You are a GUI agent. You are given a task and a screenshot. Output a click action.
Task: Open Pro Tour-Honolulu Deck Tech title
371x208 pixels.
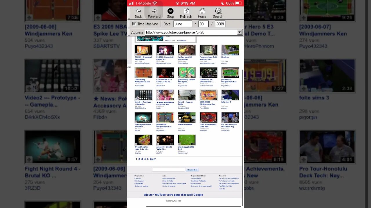point(230,126)
